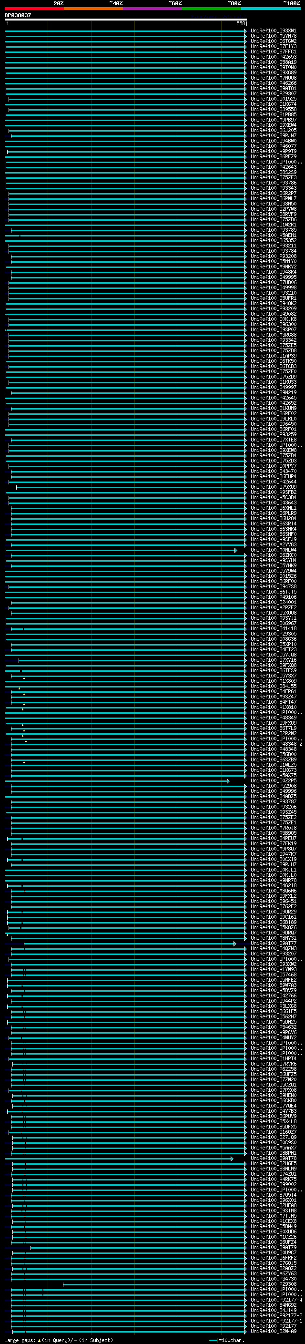This screenshot has width=305, height=1344.
Task: Click the alignment bar for UniRef100_Q93XW1
Action: 126,31
